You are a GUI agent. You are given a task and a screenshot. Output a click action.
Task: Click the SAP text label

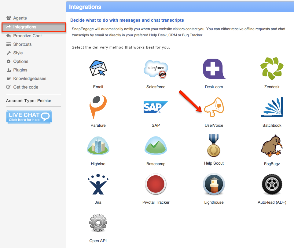point(156,125)
